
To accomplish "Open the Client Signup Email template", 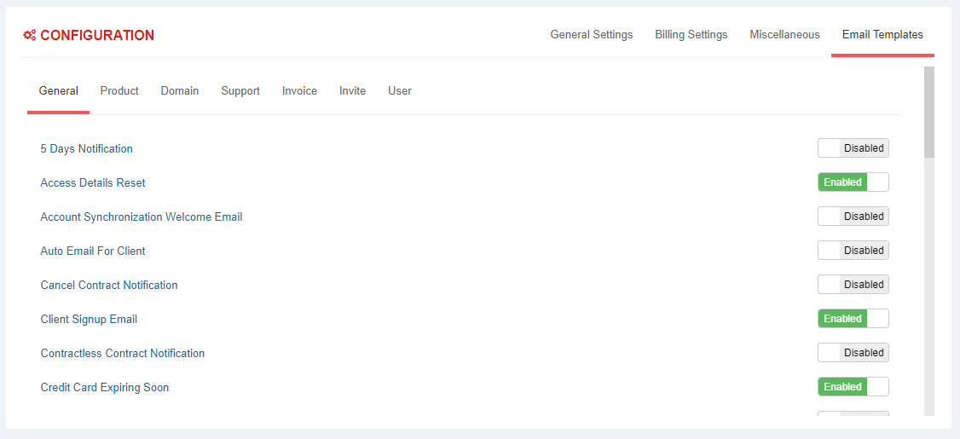I will [x=89, y=319].
